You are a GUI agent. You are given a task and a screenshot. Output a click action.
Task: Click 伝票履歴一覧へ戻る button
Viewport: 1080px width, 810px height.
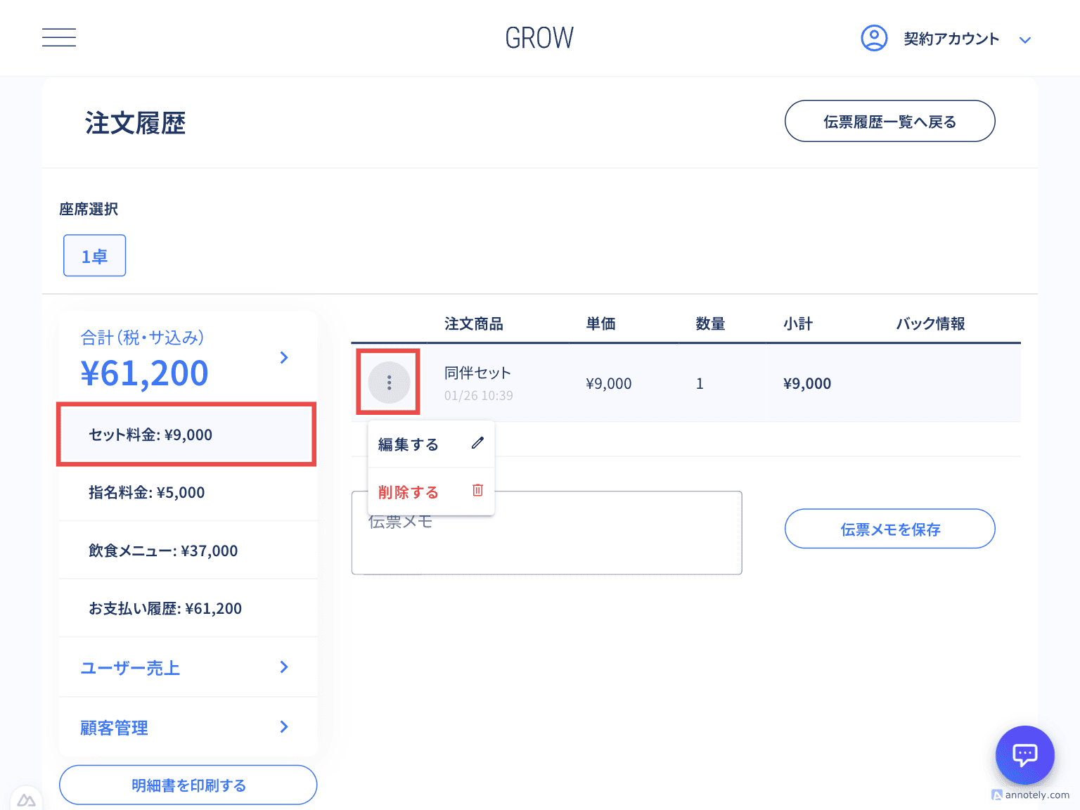click(x=889, y=121)
